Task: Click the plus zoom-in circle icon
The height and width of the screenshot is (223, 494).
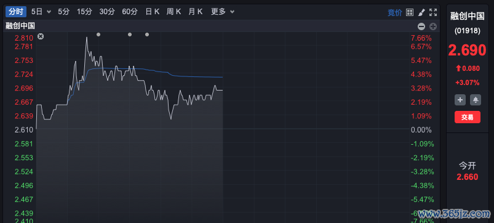Action: click(x=433, y=26)
